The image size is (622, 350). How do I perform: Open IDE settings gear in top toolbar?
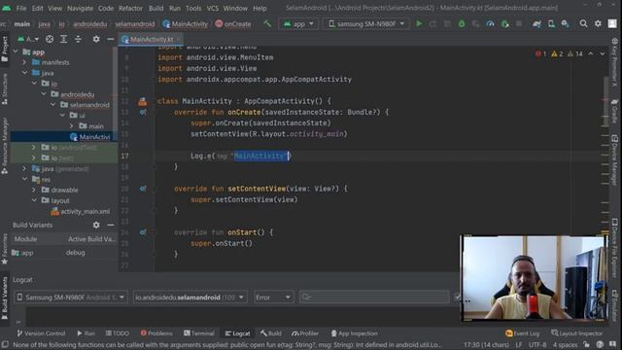click(x=598, y=23)
